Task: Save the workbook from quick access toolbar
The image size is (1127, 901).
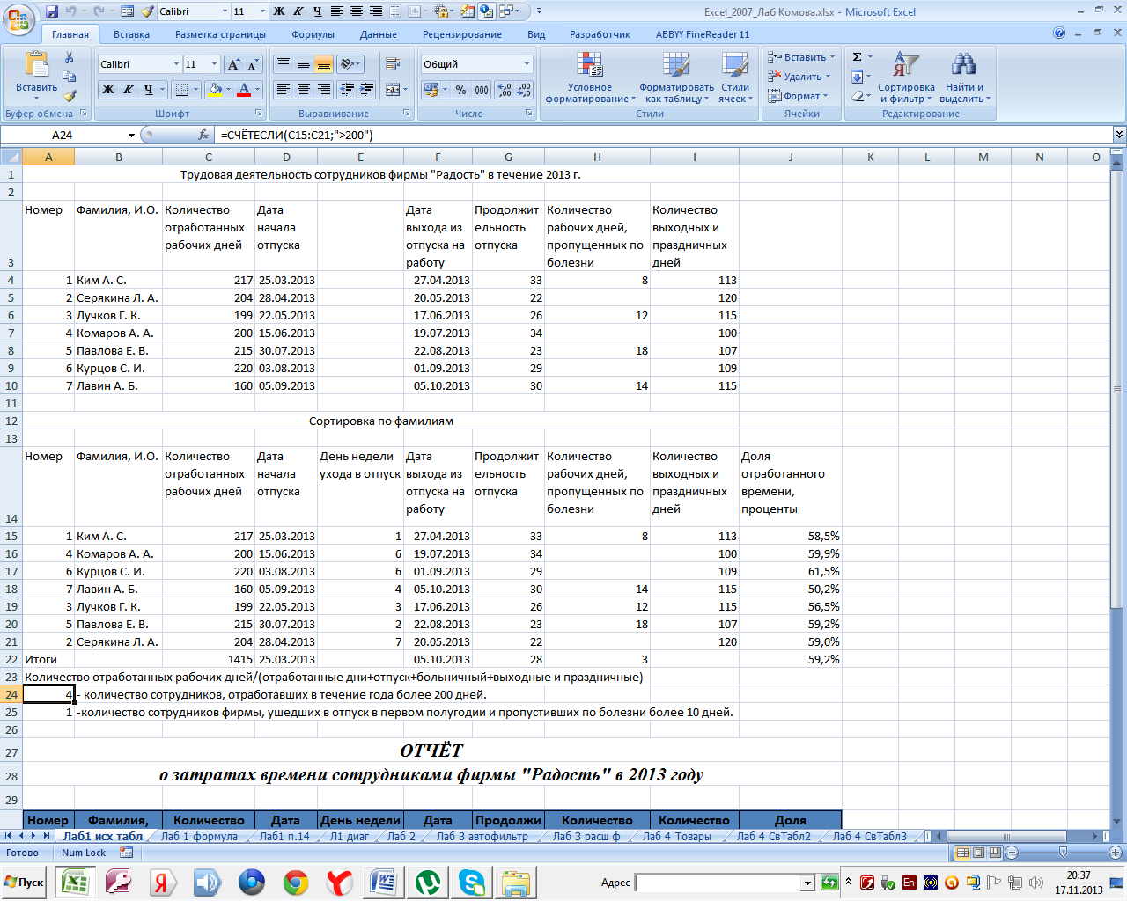Action: point(52,11)
